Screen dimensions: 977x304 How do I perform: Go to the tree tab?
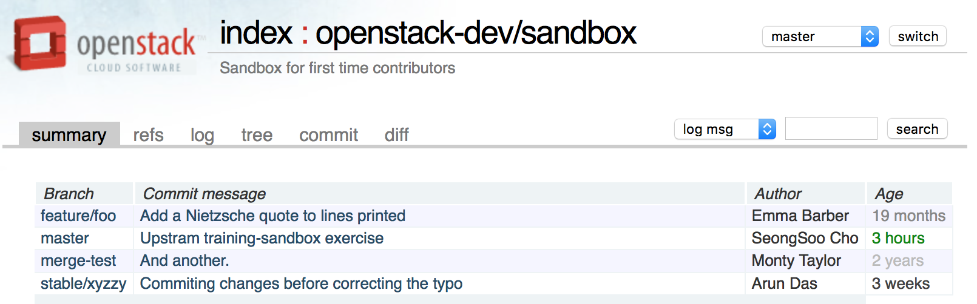coord(257,134)
